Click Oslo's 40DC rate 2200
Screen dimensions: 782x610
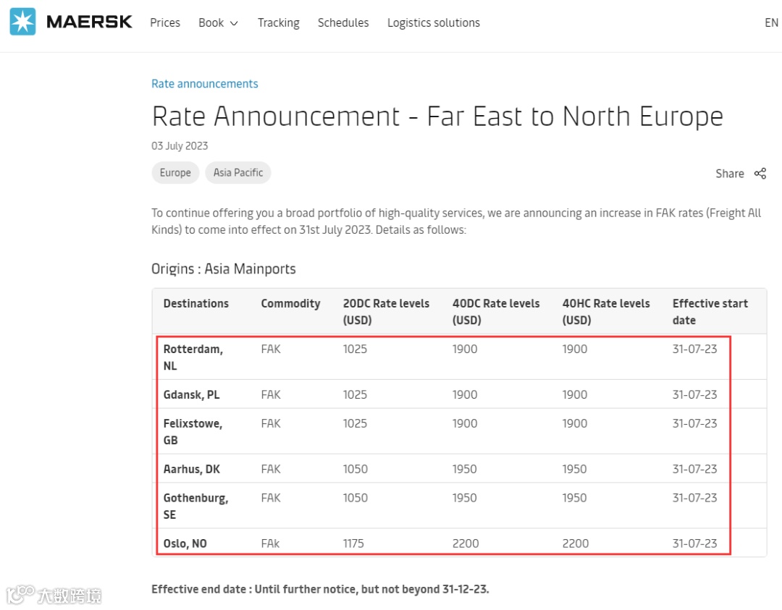(466, 543)
